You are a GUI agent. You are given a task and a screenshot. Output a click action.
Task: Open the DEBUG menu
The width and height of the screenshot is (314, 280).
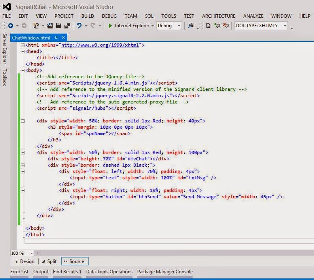[109, 16]
